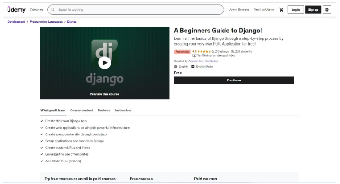Click the English [Auto] caption language text
The height and width of the screenshot is (184, 340).
tap(205, 66)
